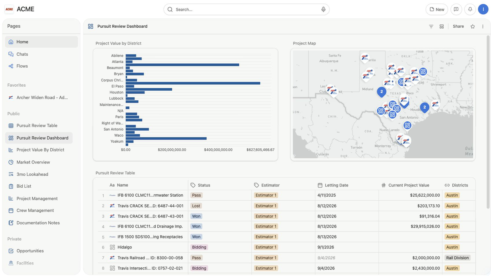Open the user avatar profile
Screen dimensions: 491x276
(483, 9)
